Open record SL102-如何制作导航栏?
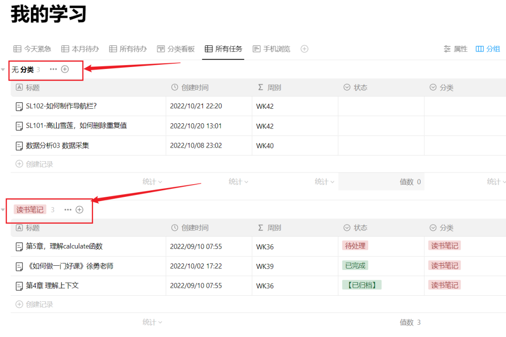Viewport: 506px width, 337px height. 61,106
